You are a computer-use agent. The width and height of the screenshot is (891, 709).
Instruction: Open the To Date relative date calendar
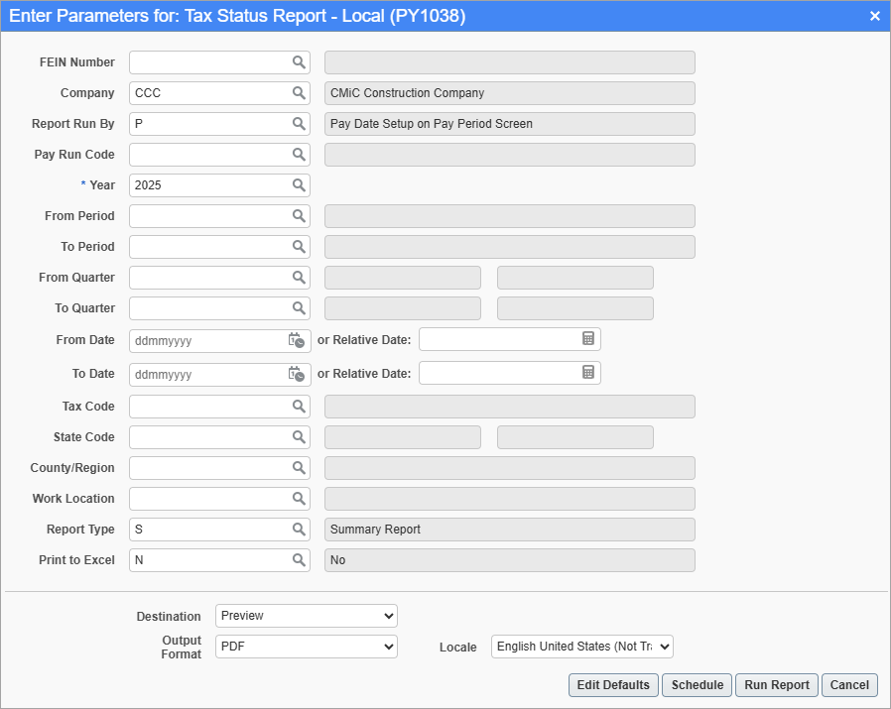[x=589, y=374]
